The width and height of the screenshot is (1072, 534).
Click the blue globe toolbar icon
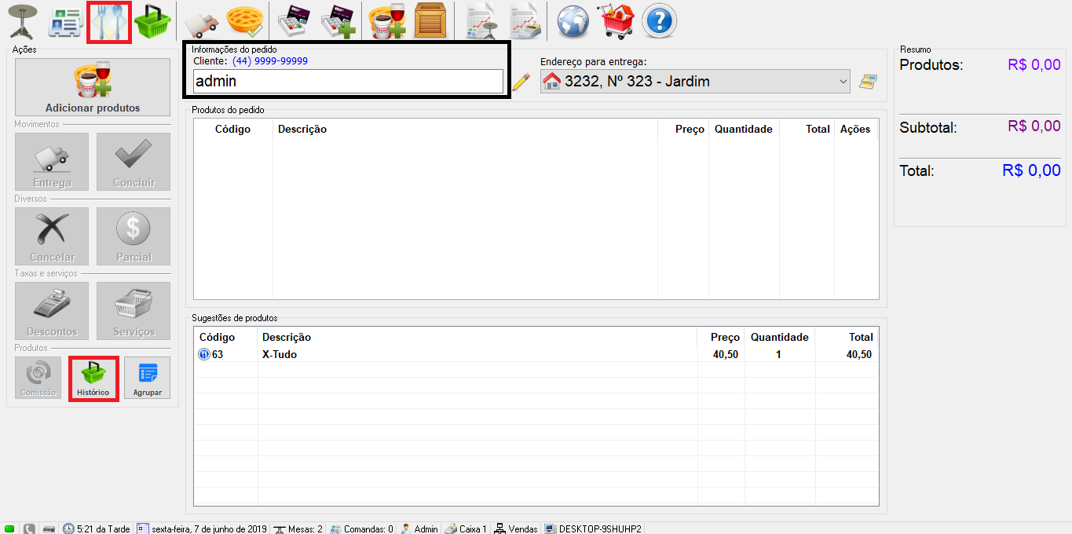[573, 22]
